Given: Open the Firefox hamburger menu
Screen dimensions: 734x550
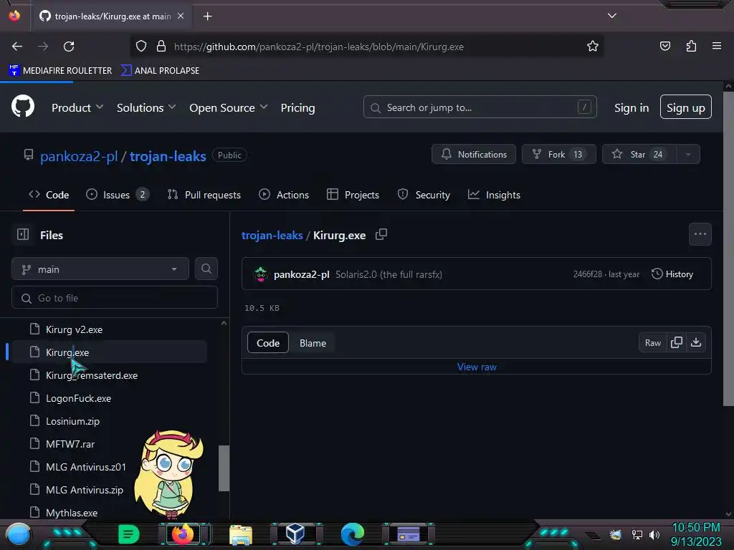Looking at the screenshot, I should point(716,46).
